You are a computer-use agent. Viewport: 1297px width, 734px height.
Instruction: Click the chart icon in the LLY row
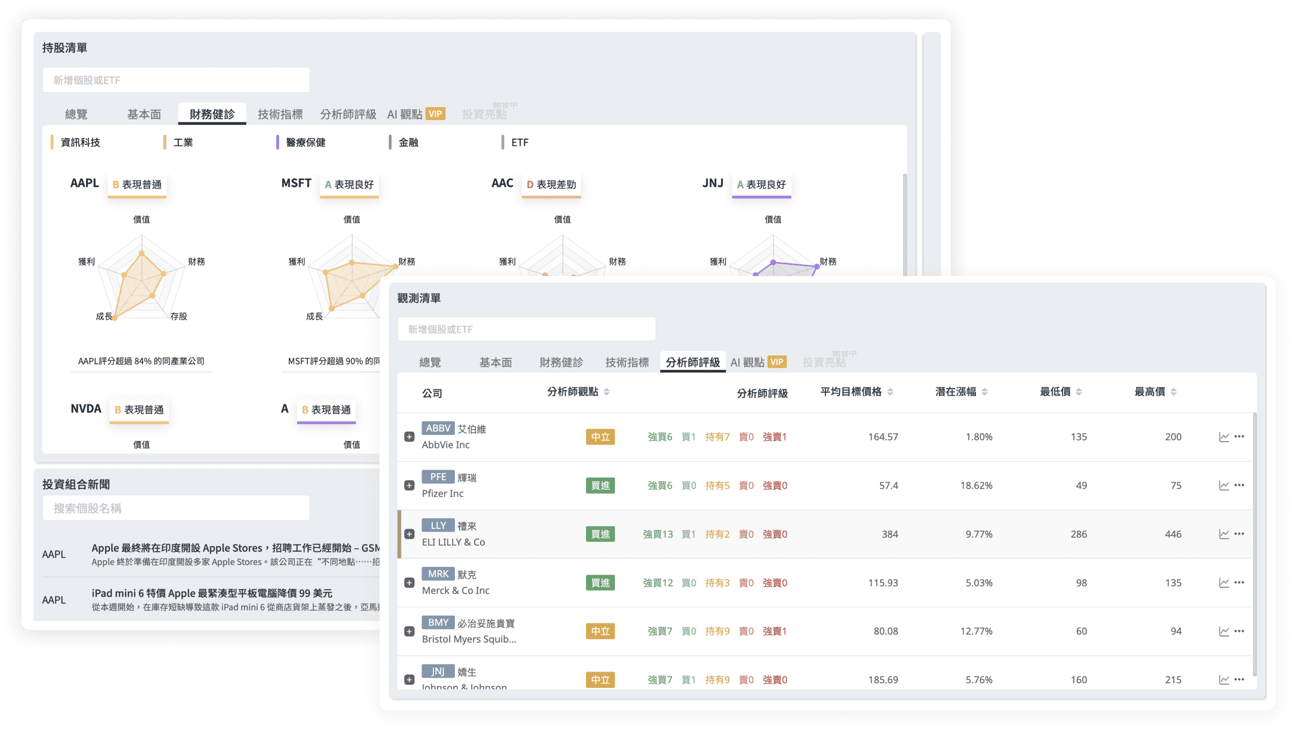pyautogui.click(x=1224, y=534)
